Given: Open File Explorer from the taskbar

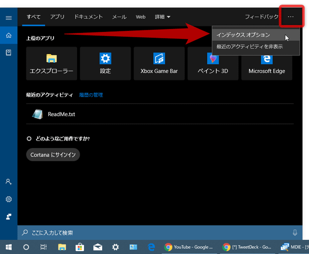Looking at the screenshot, I should tap(62, 247).
